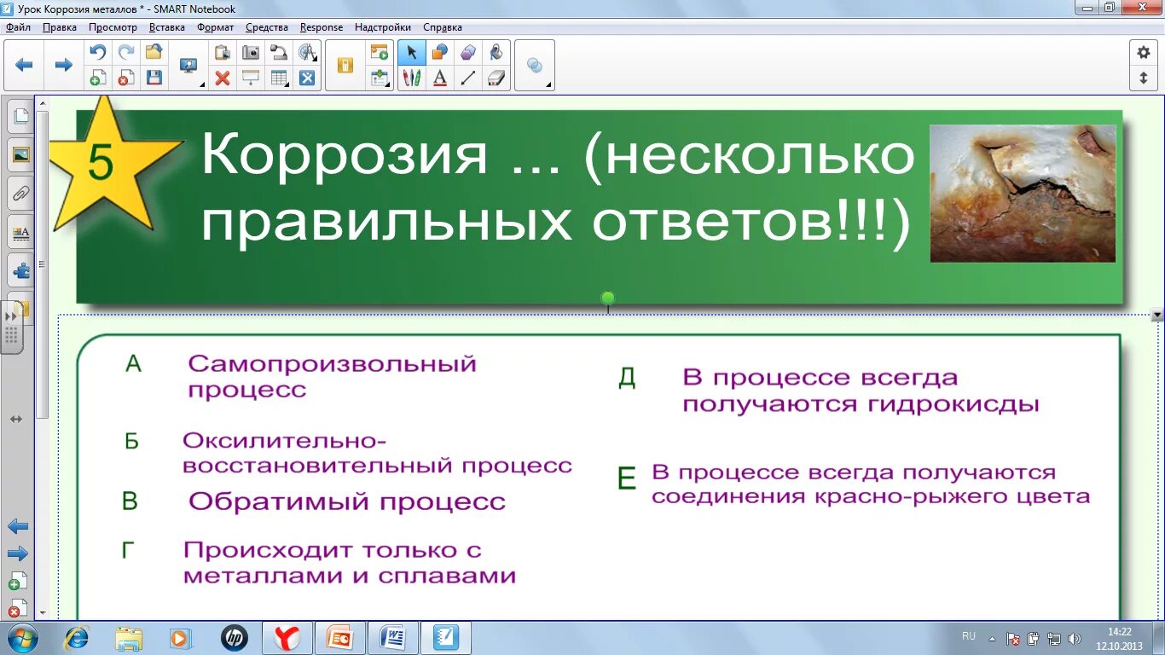Open the transparency properties dropdown
This screenshot has width=1165, height=655.
[x=536, y=66]
